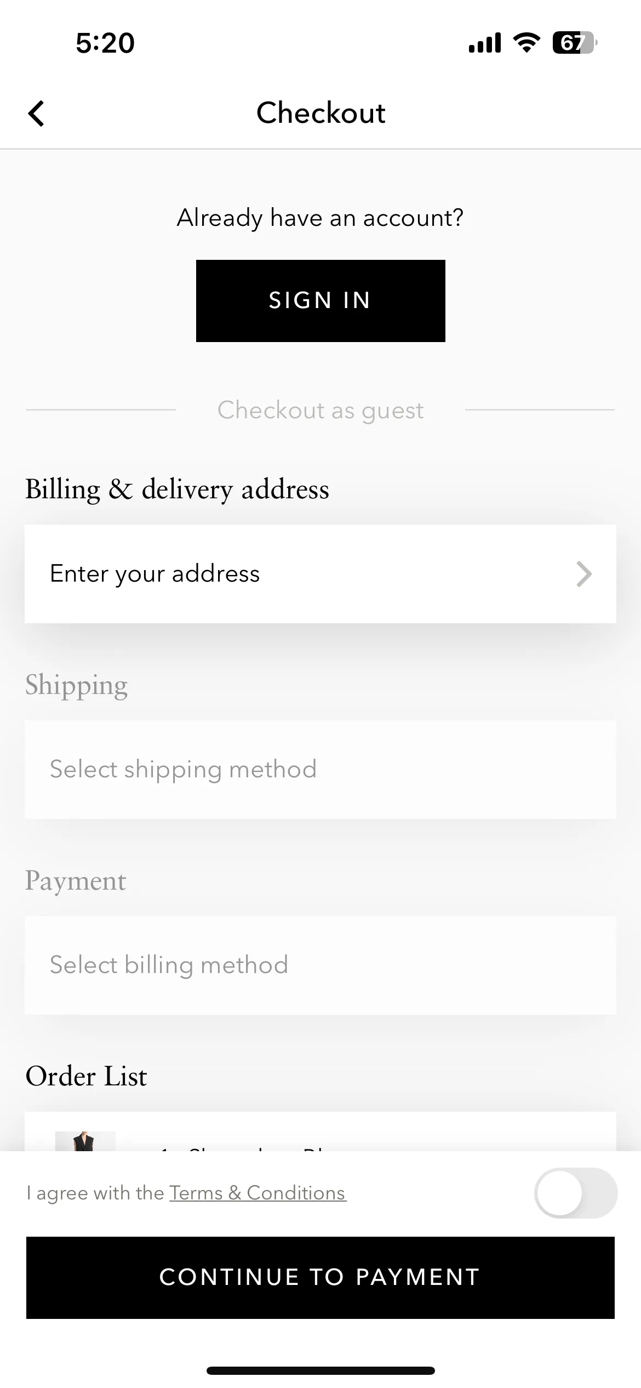Tap the Order List heading

point(86,1076)
